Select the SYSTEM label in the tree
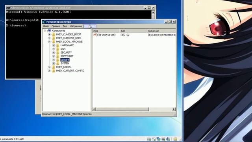Viewport: 252px width, 142px height. click(x=65, y=64)
